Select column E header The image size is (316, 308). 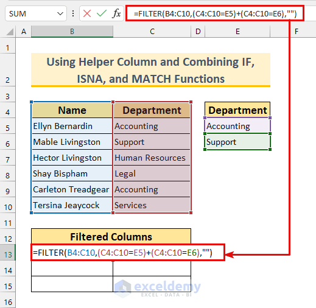pos(237,32)
